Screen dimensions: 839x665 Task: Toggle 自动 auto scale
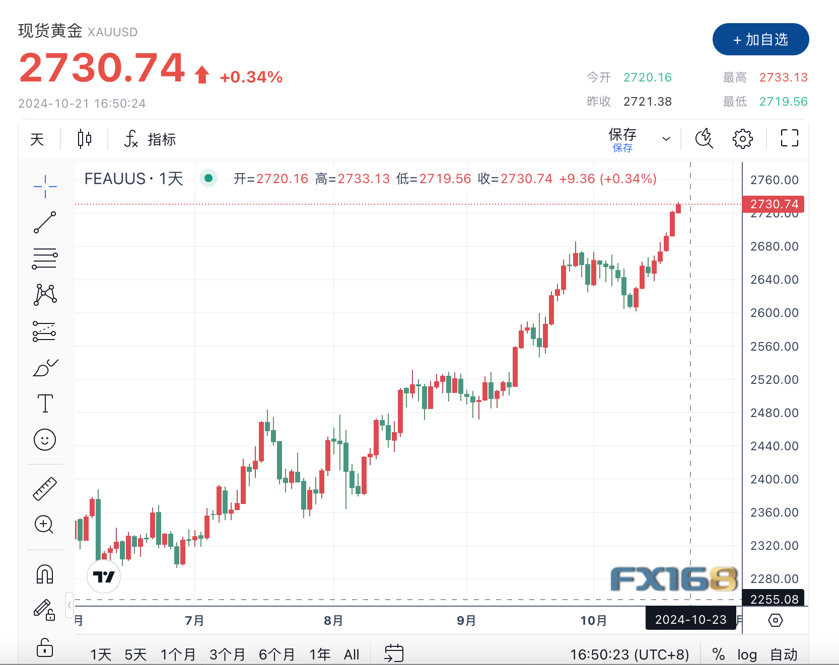[784, 654]
